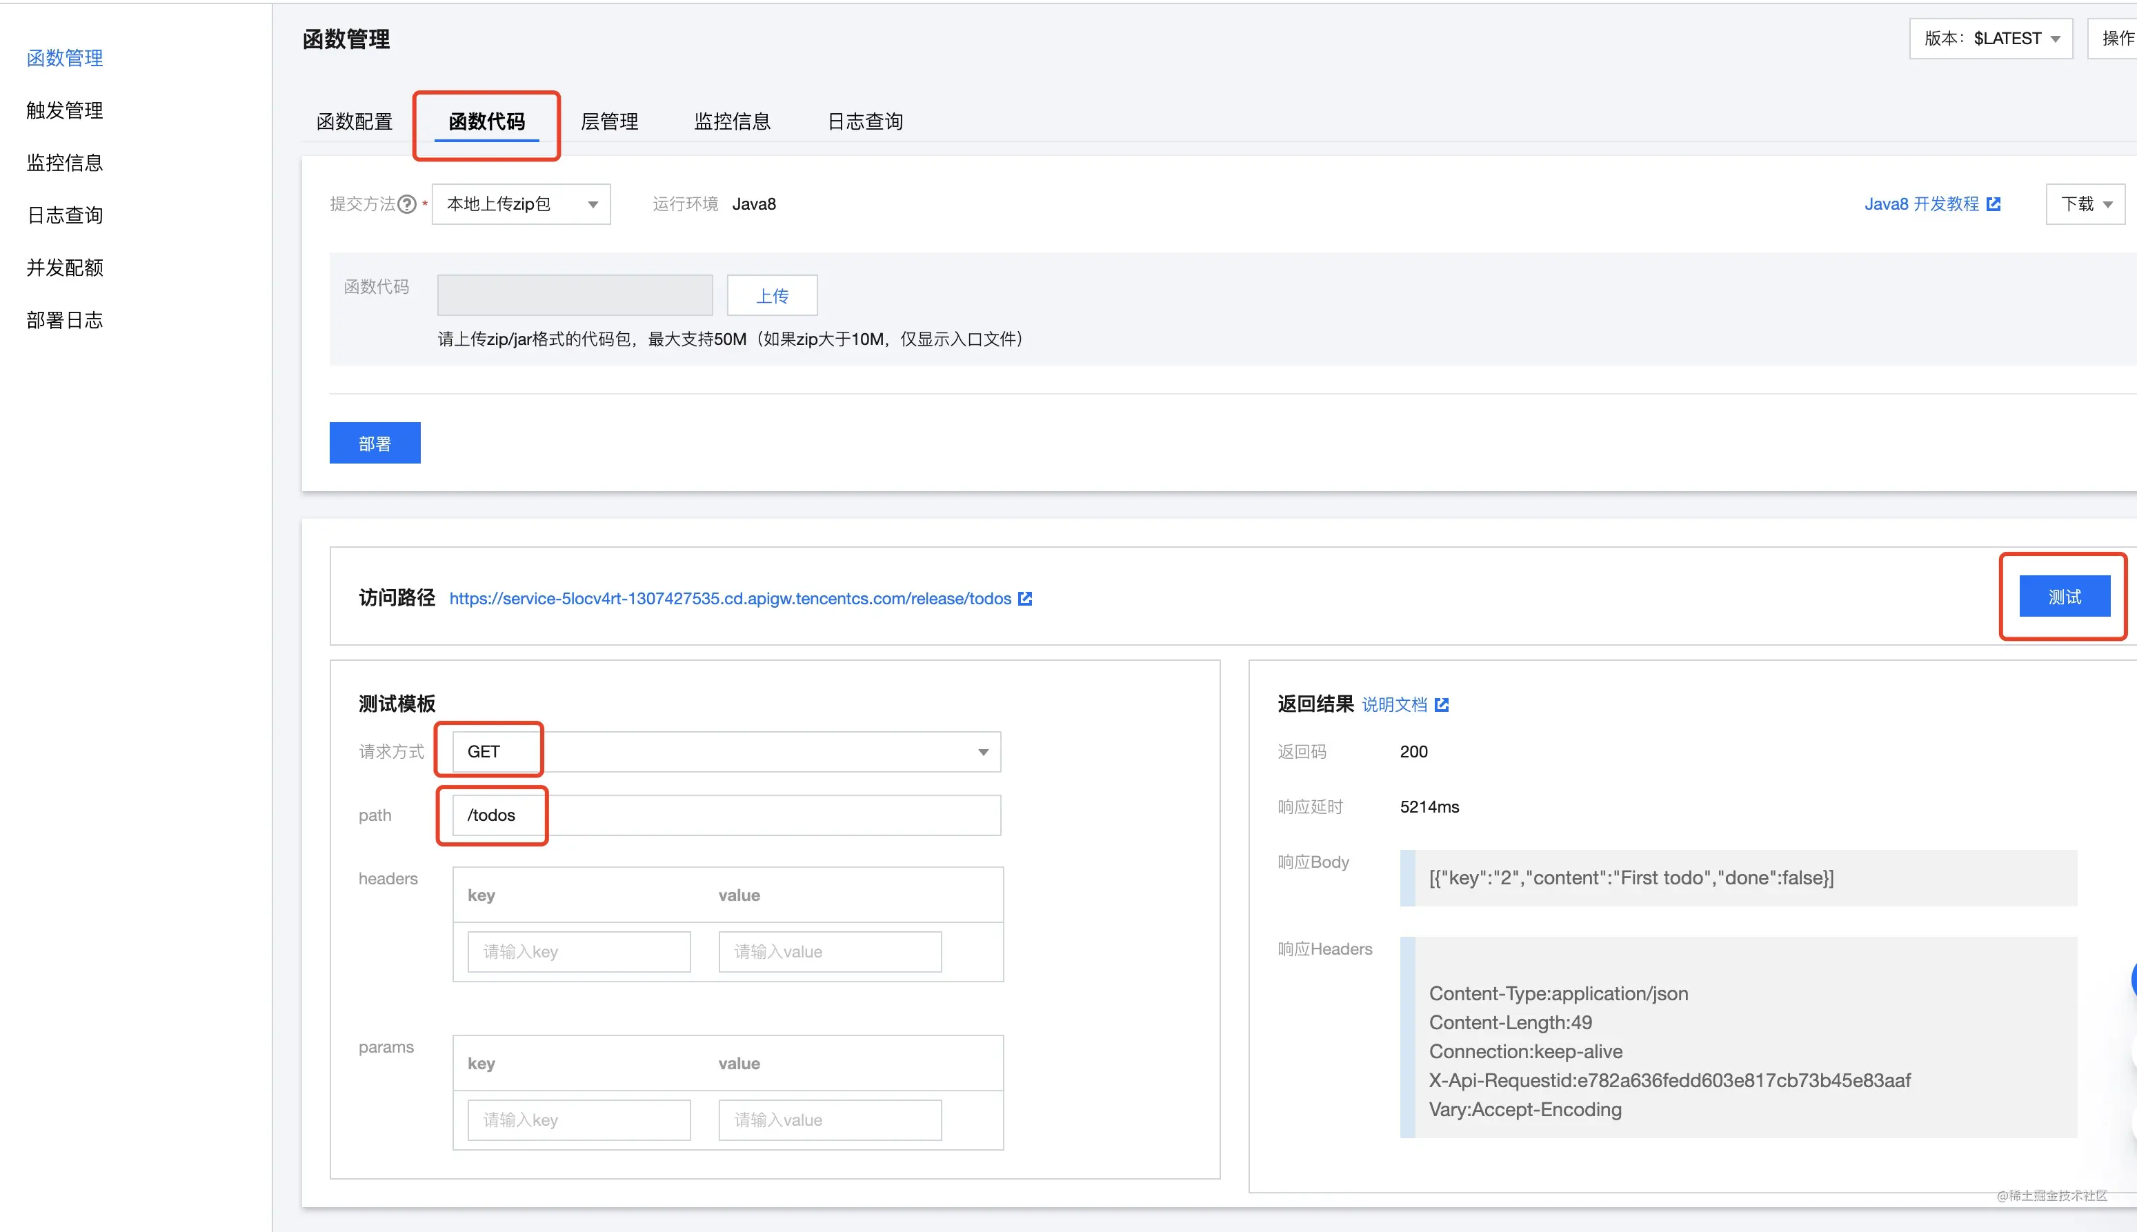Click external link icon after the todos URL
This screenshot has width=2137, height=1232.
(1024, 598)
